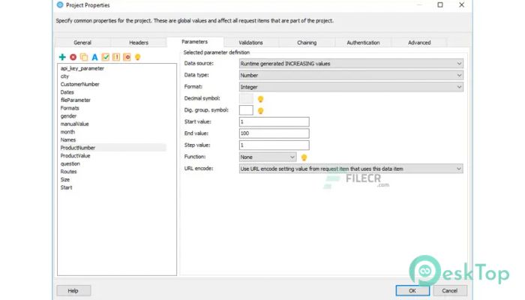This screenshot has height=300, width=525.
Task: Select the Routes parameter
Action: coord(69,172)
